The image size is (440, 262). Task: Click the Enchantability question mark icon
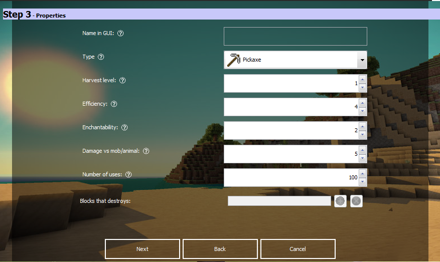[x=124, y=128]
